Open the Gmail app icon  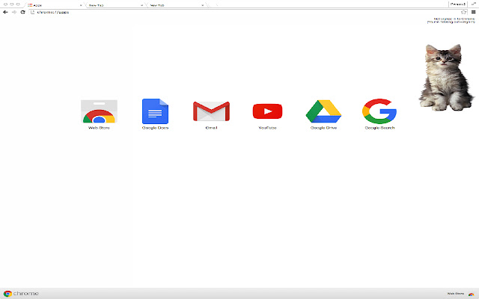pyautogui.click(x=211, y=111)
